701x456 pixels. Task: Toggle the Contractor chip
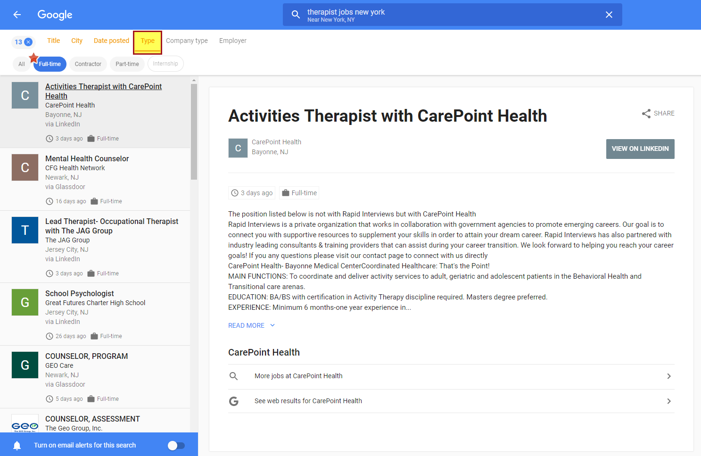pos(88,64)
